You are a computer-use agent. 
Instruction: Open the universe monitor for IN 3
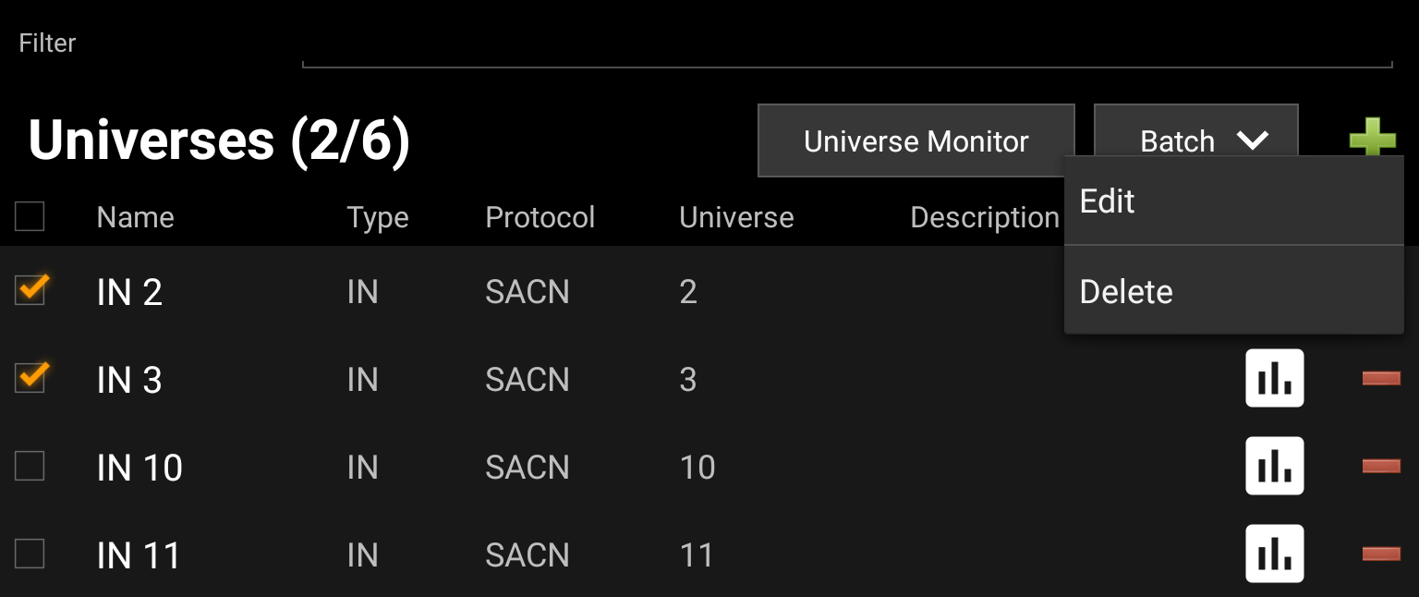(x=1274, y=378)
